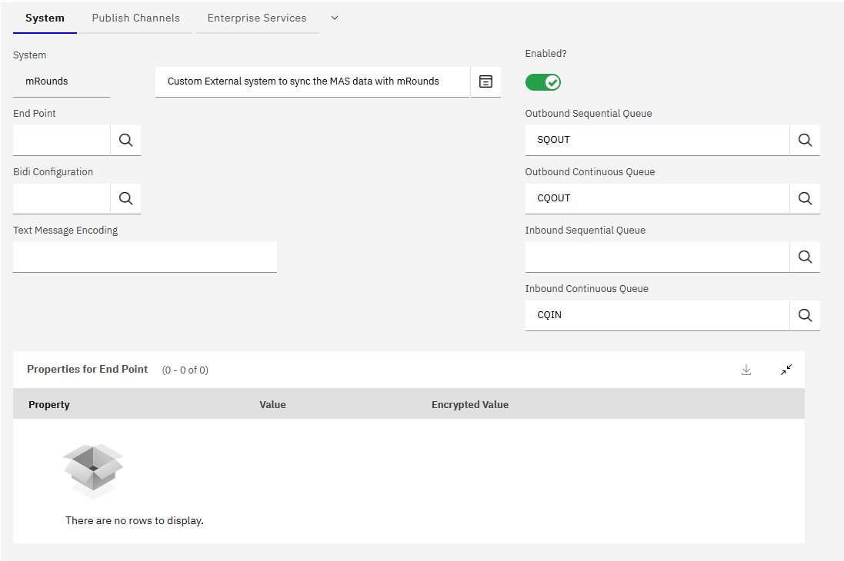Open the Outbound Sequential Queue lookup icon
Image resolution: width=844 pixels, height=561 pixels.
tap(805, 141)
